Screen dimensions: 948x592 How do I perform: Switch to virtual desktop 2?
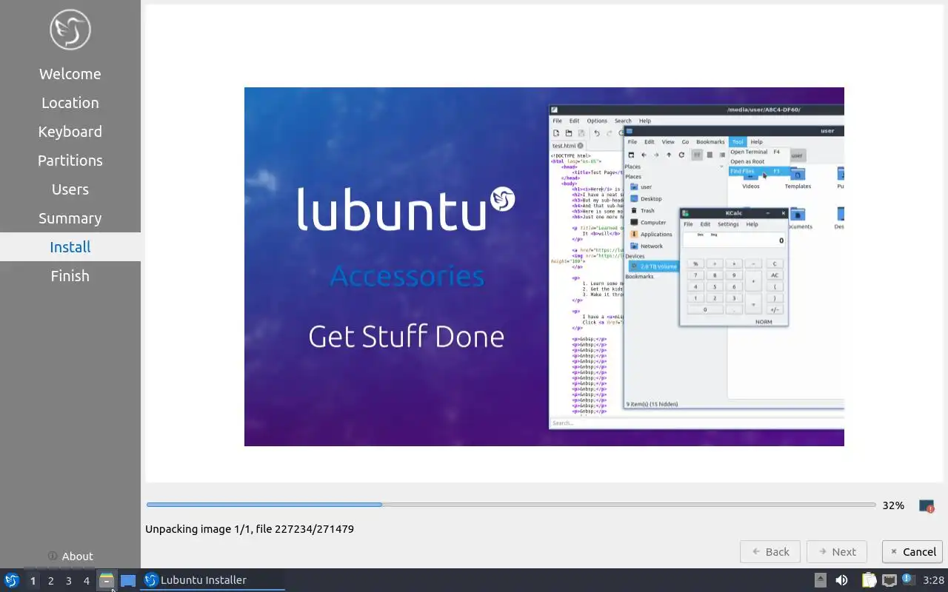[50, 581]
